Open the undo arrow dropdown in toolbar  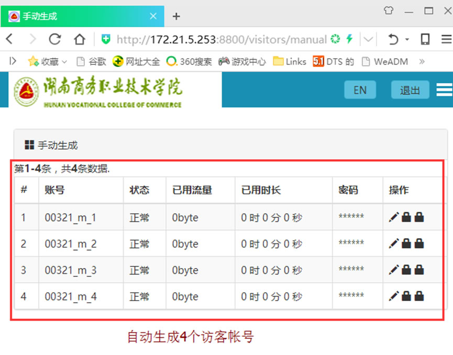point(407,39)
